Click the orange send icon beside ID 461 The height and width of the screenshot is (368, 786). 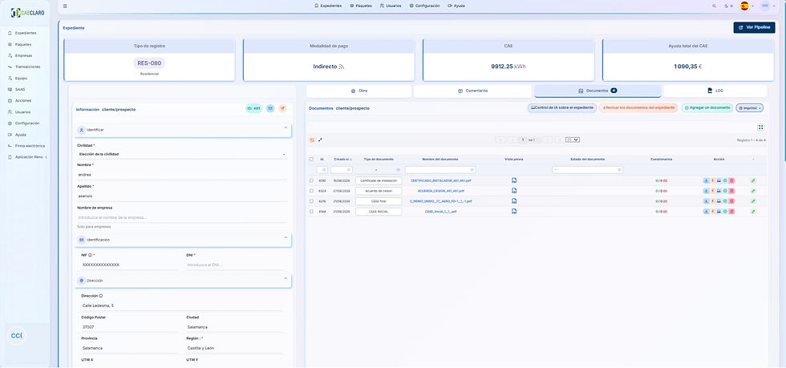tap(282, 108)
